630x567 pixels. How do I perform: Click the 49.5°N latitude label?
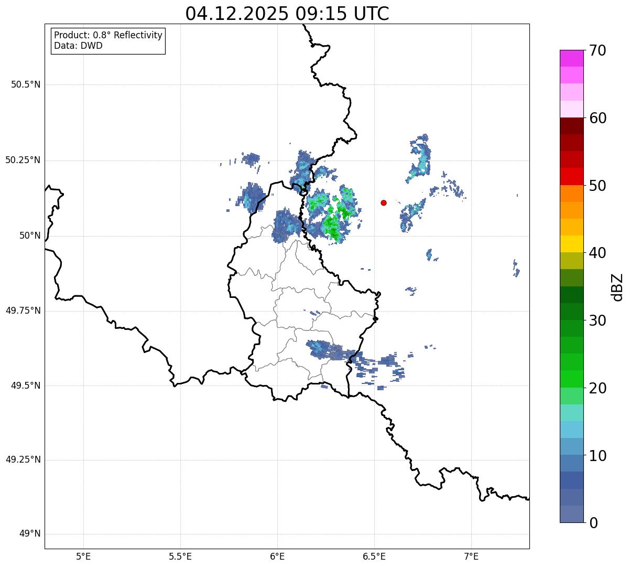coord(26,386)
